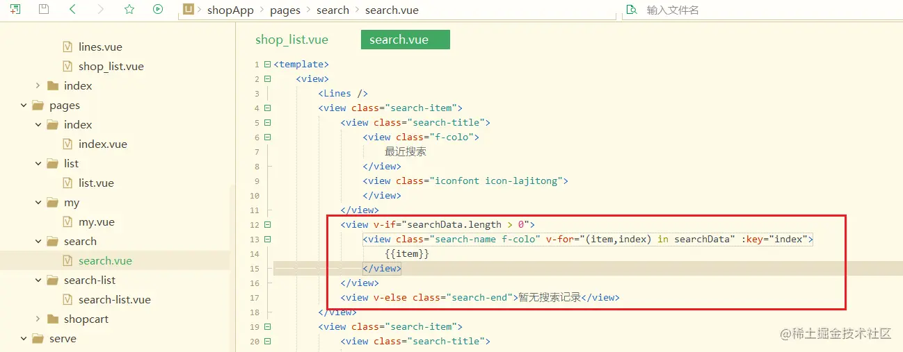Screen dimensions: 903x352
Task: Collapse the serve folder chevron
Action: point(24,339)
